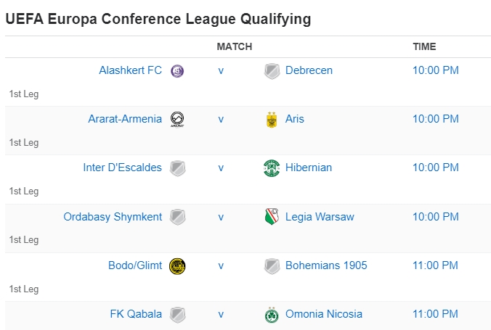Click the Bohemians 1905 placeholder shield icon
This screenshot has width=491, height=330.
272,266
